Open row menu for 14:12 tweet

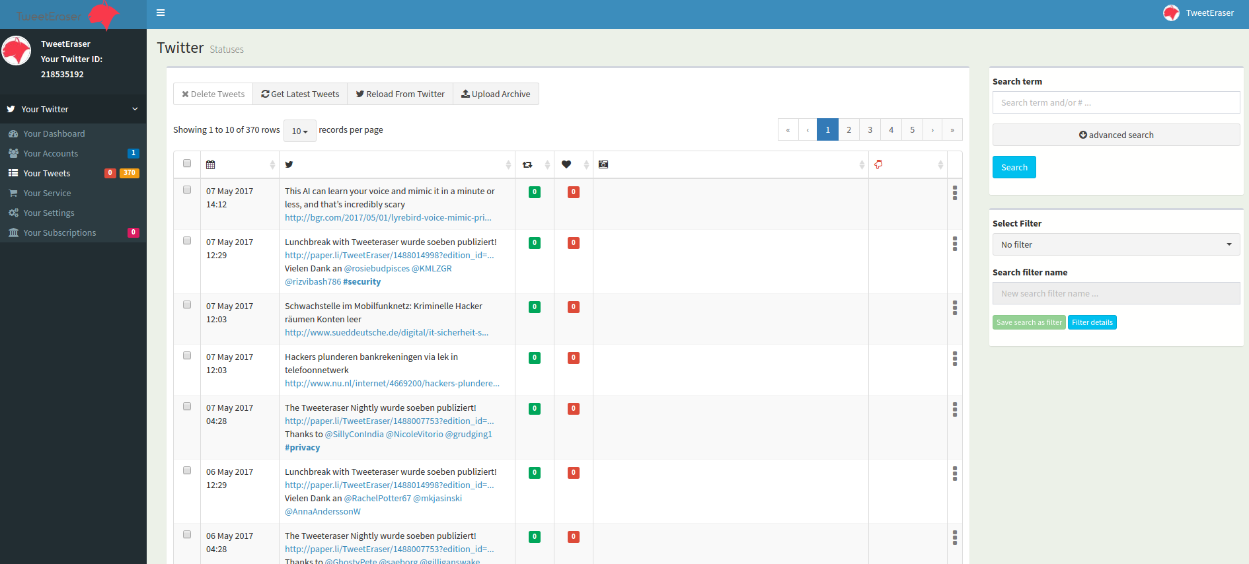pyautogui.click(x=954, y=192)
